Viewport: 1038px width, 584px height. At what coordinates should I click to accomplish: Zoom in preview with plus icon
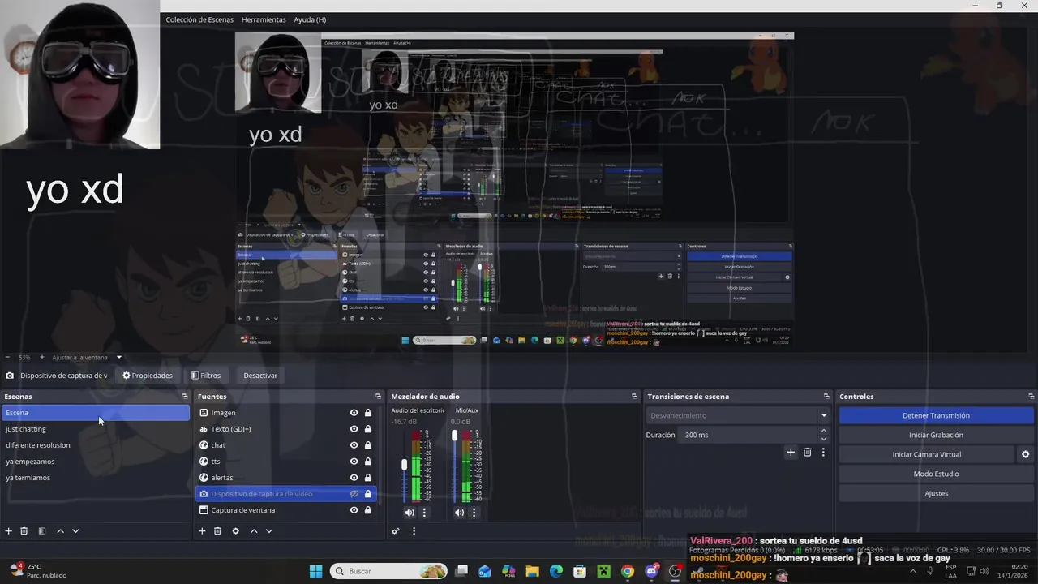41,357
